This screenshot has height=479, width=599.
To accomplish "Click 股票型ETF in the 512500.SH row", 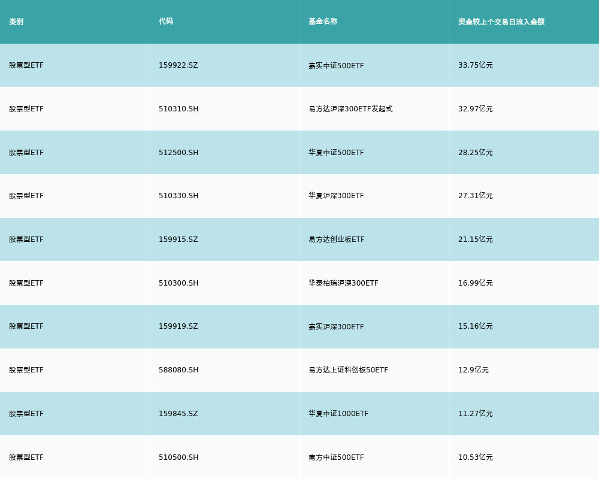I will (26, 153).
